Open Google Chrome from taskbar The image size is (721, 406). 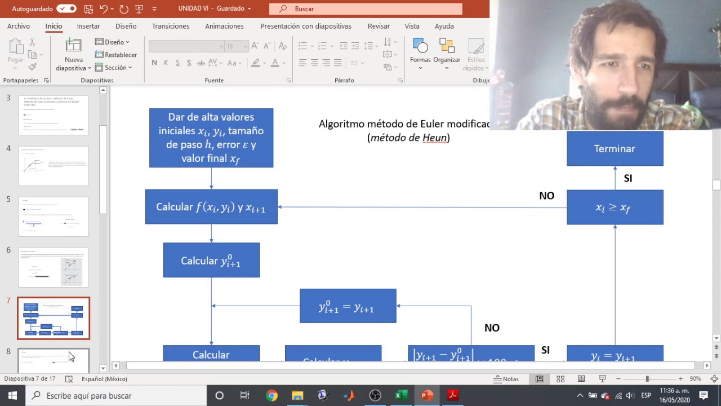[x=272, y=395]
